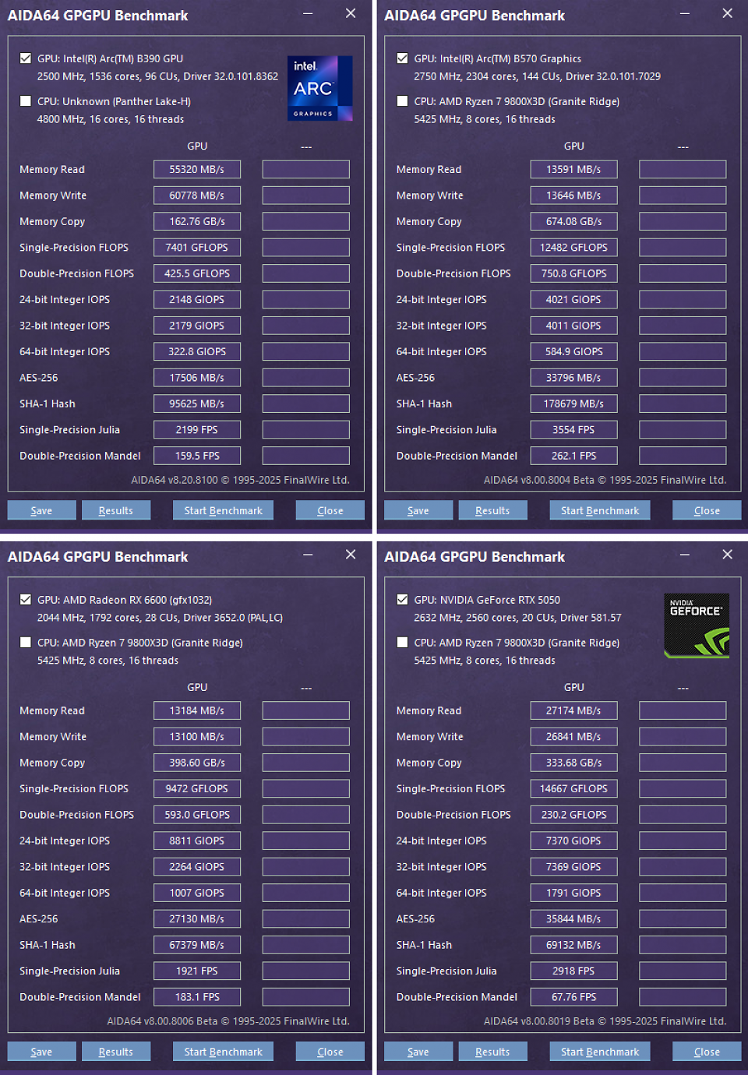748x1075 pixels.
Task: Close the Arc B390 benchmark window
Action: pyautogui.click(x=351, y=13)
